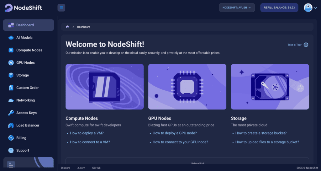This screenshot has width=321, height=171.
Task: Click 'The most private cloud' text
Action: (x=249, y=125)
